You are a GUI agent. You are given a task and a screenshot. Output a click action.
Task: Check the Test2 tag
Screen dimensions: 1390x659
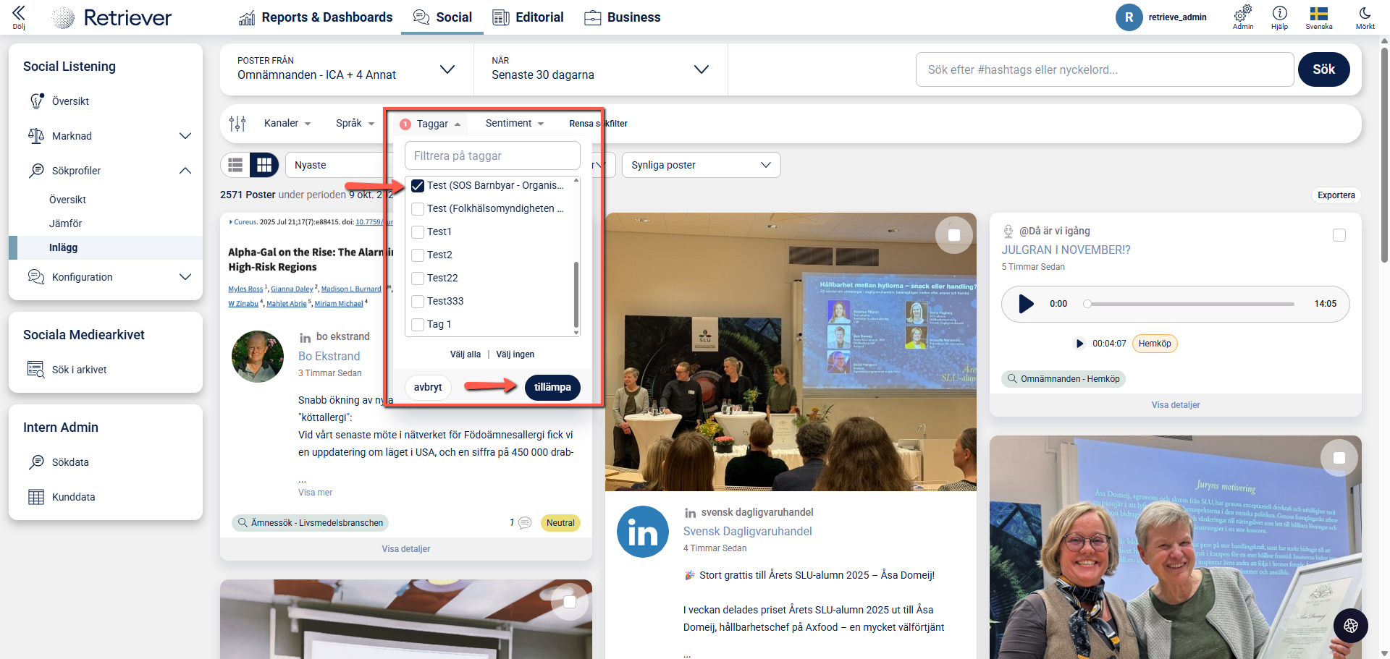418,255
